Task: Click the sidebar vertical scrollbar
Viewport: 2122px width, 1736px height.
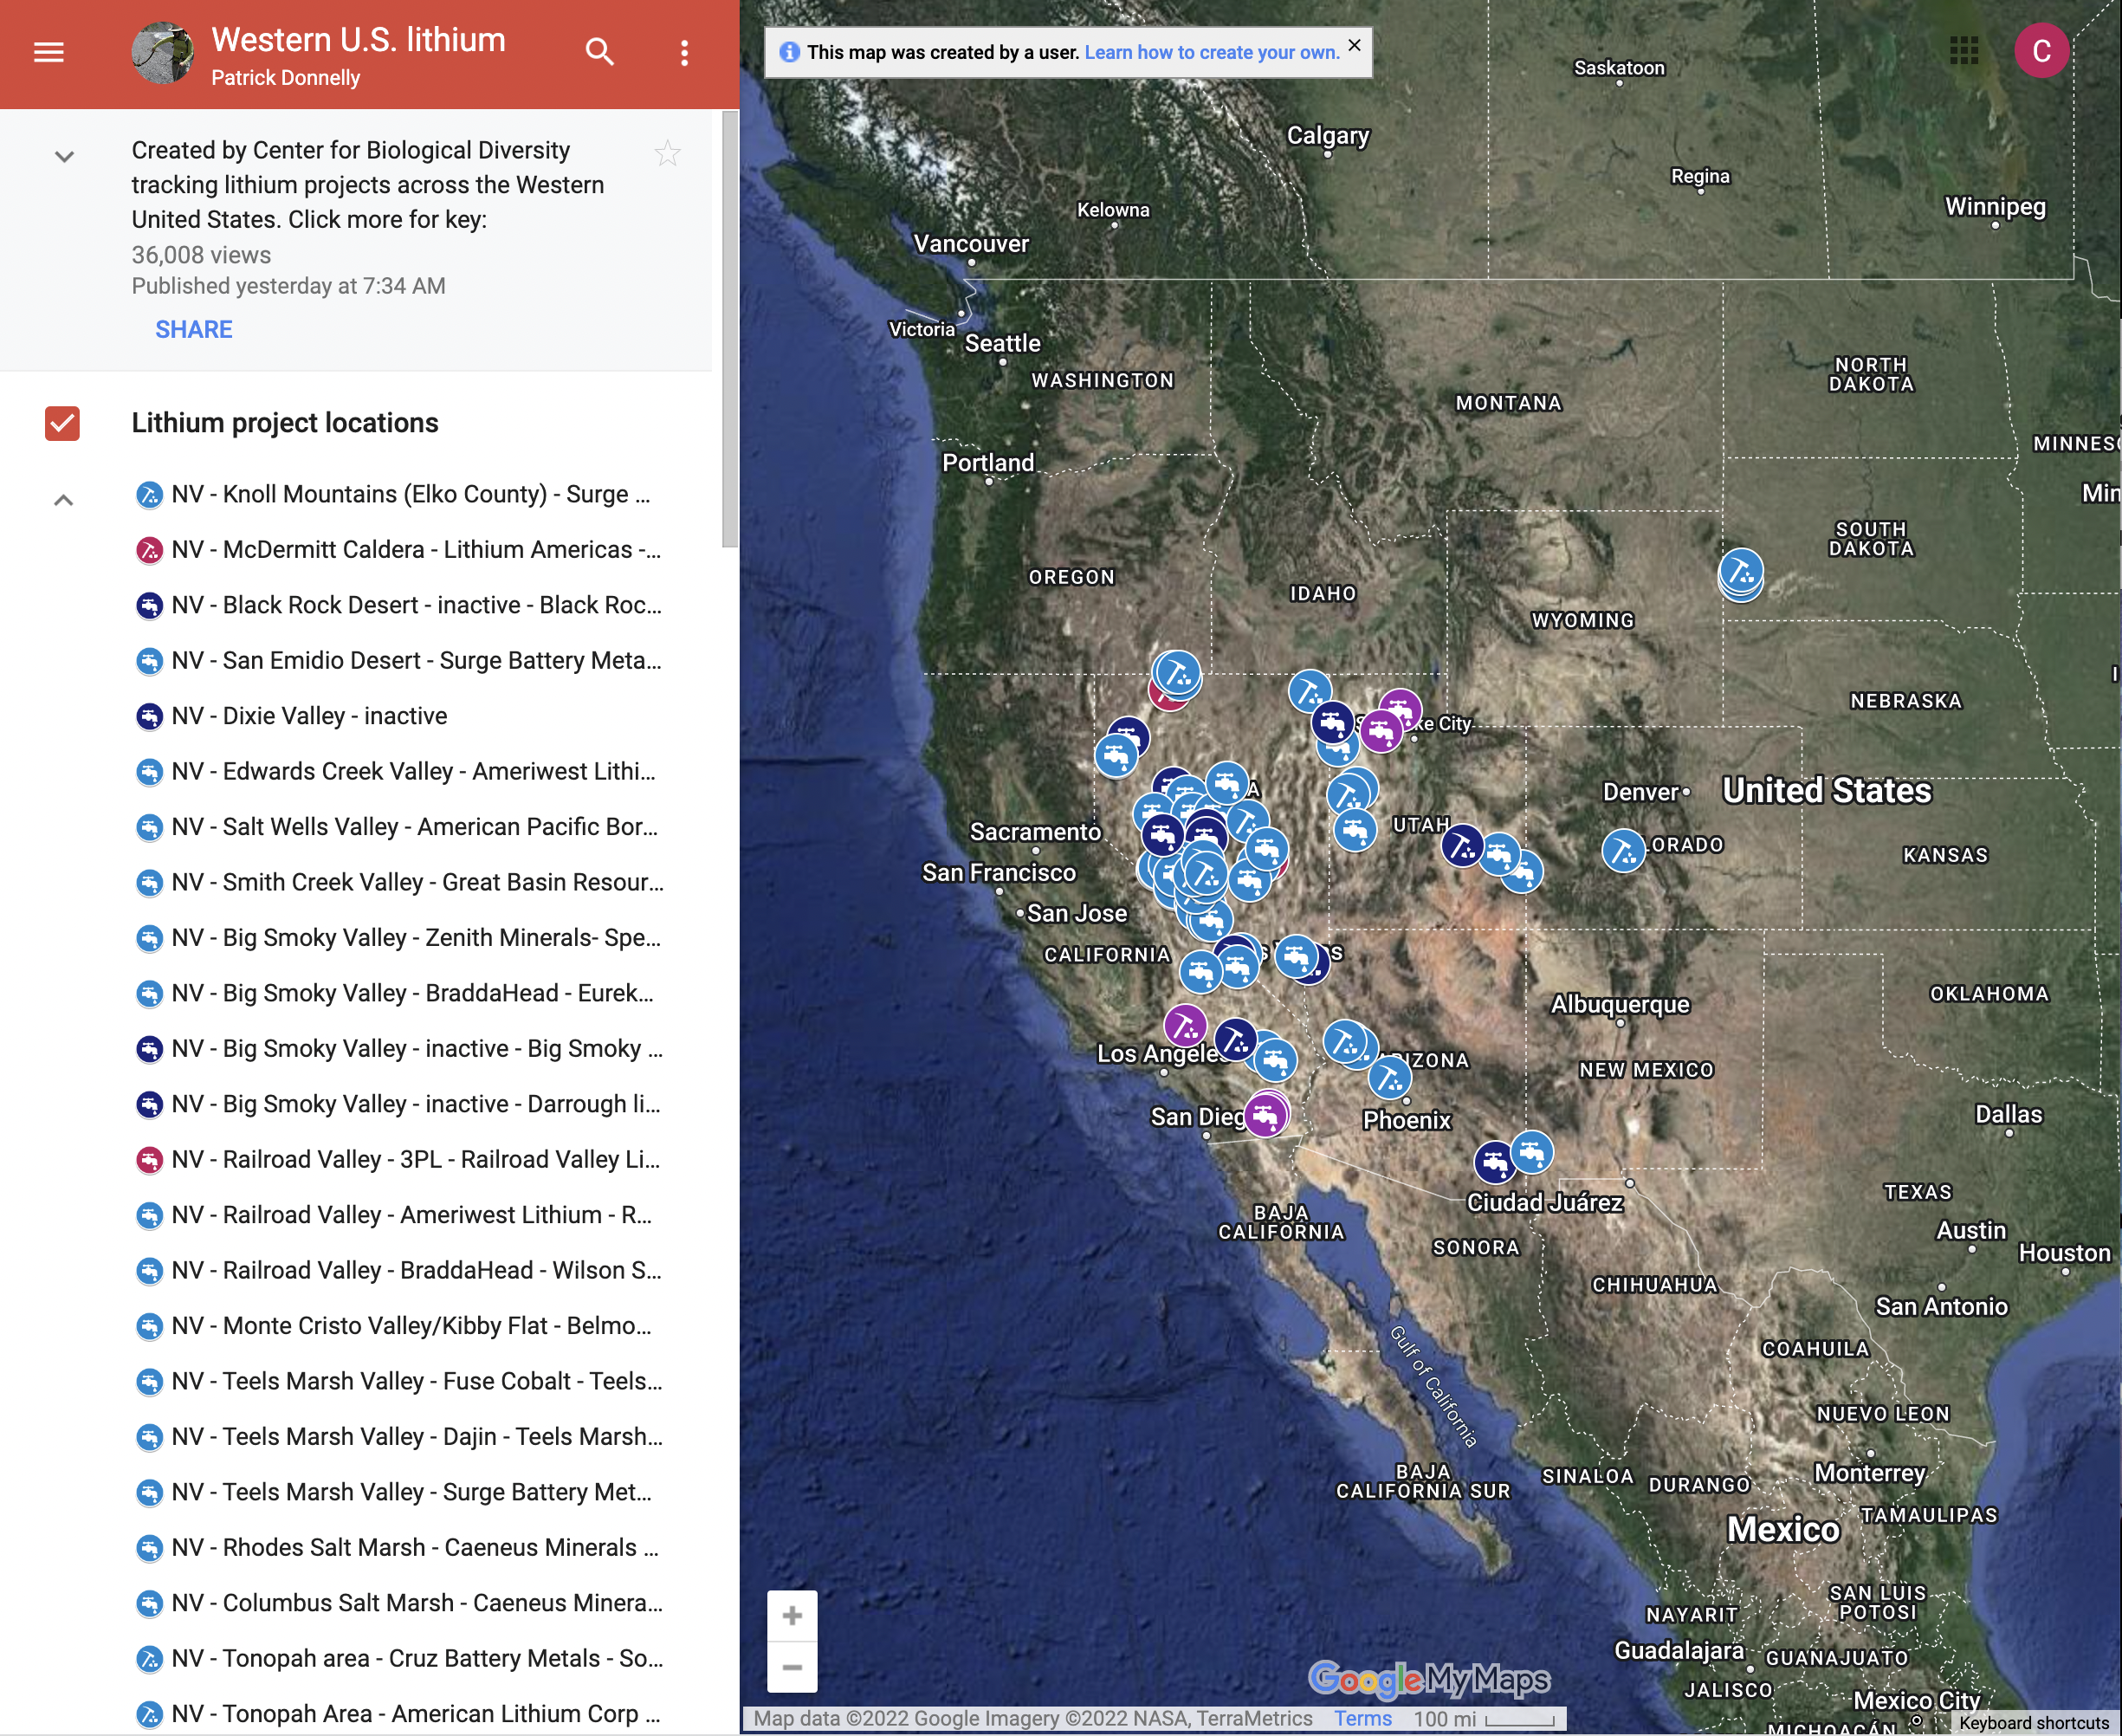Action: click(x=730, y=330)
